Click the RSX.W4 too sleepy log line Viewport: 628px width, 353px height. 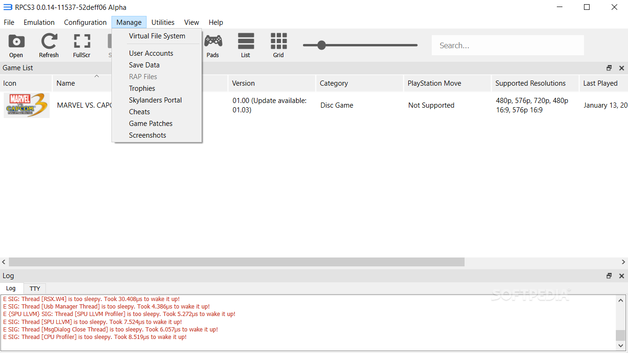pos(91,299)
